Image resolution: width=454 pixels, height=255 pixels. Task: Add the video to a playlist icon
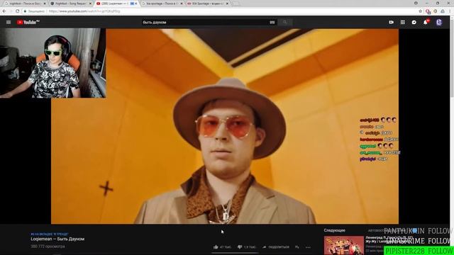[x=297, y=247]
